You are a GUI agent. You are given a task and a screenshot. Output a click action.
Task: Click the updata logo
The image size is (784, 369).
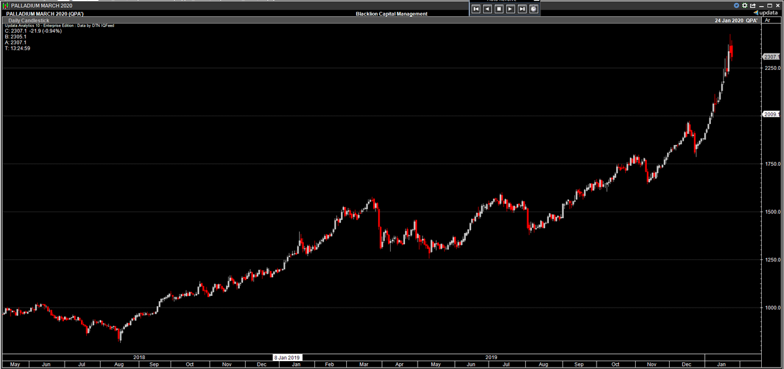point(766,13)
